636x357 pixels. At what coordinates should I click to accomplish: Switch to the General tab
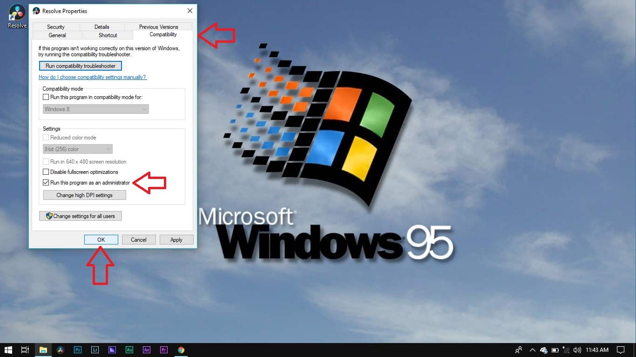coord(57,35)
